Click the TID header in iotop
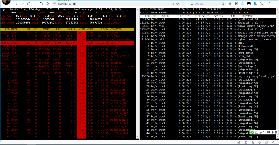The image size is (279, 145). 147,16
